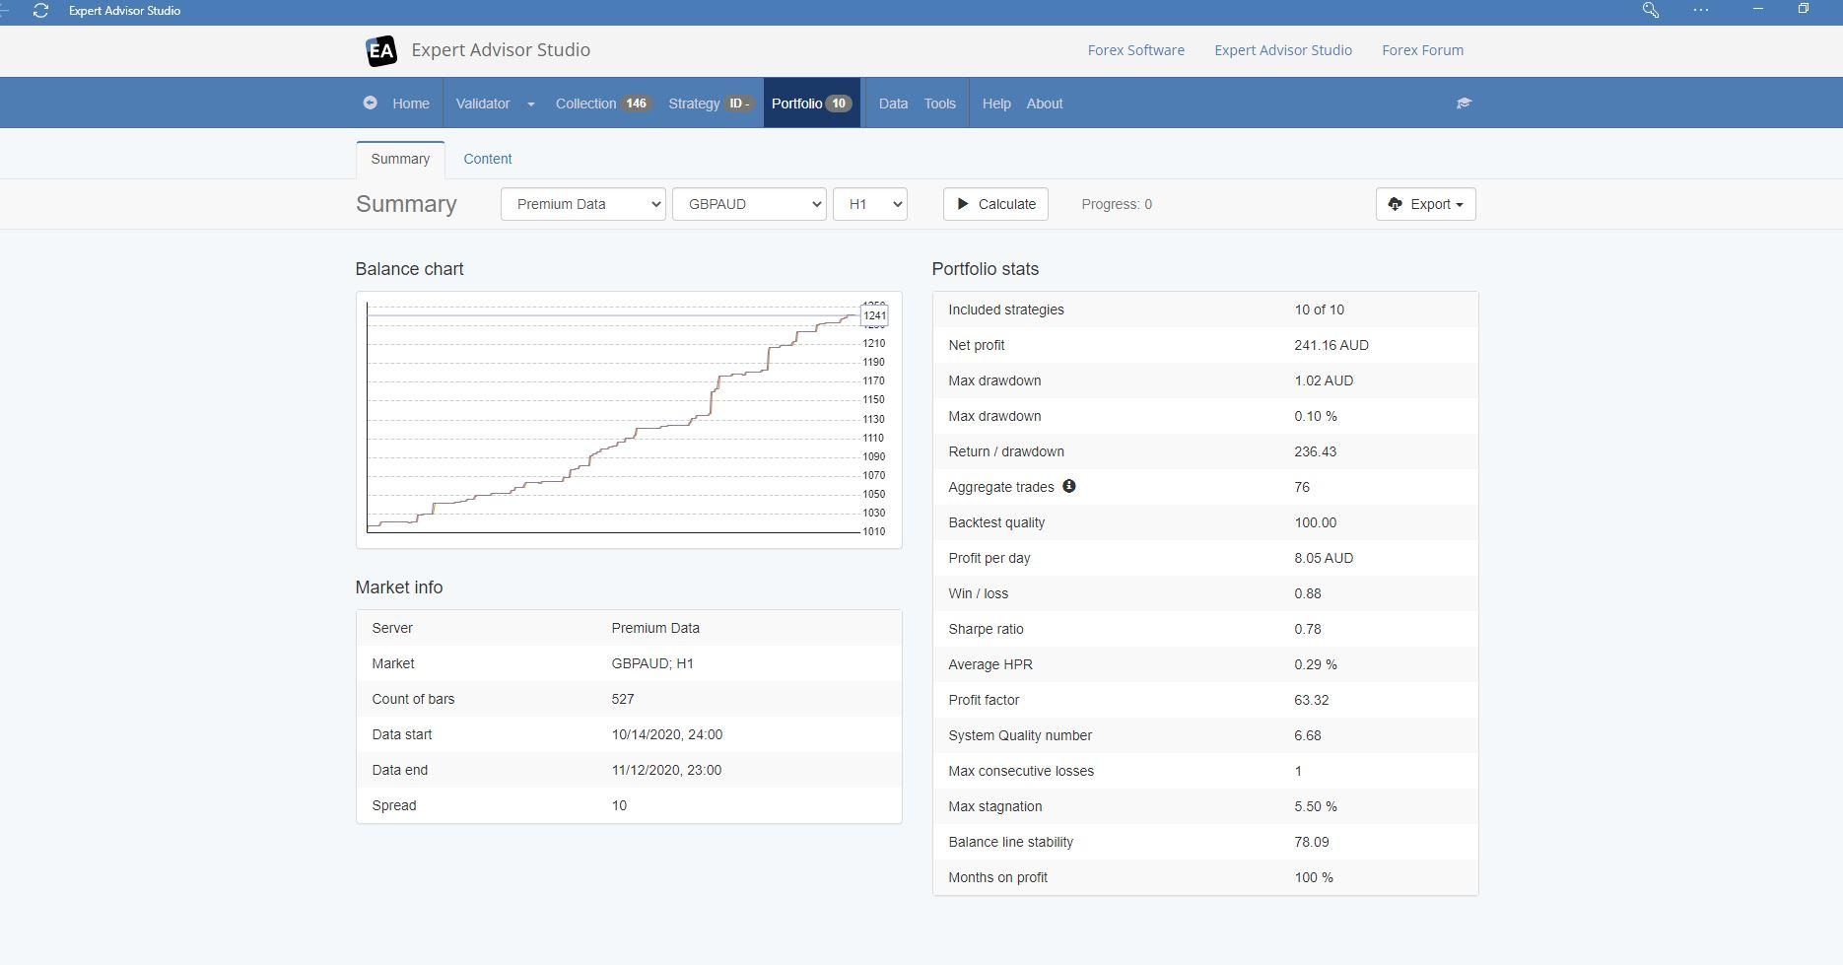Click the Included strategies value 10 of 10
1843x965 pixels.
(1319, 310)
